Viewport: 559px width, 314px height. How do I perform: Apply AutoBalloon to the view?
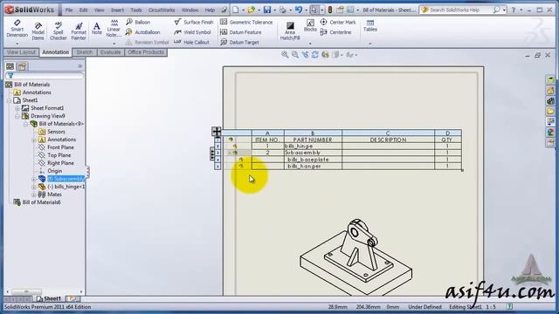(143, 32)
